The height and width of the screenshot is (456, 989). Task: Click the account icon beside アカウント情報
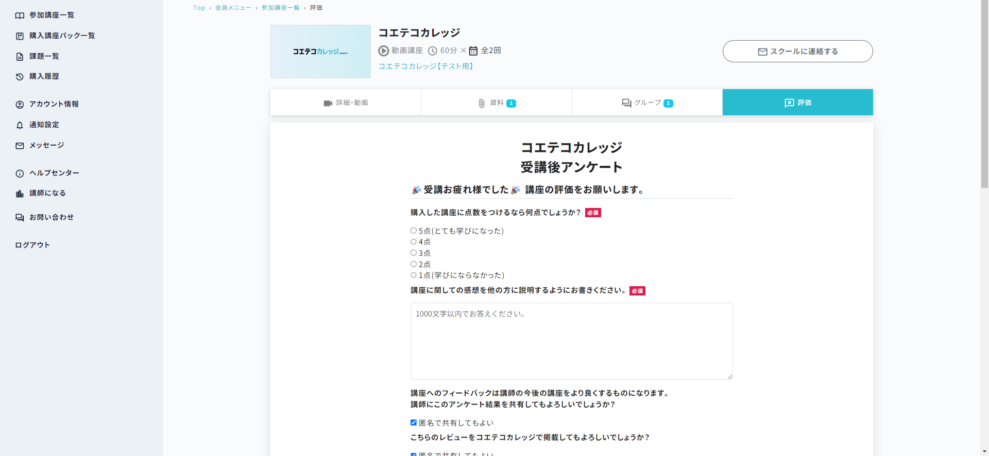pyautogui.click(x=20, y=104)
